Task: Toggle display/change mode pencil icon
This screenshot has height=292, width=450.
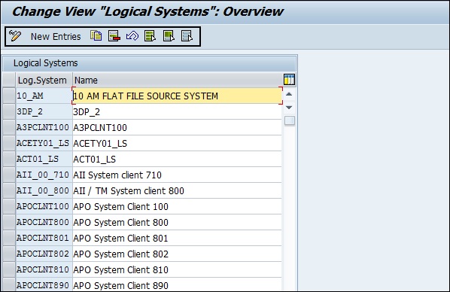Action: (x=15, y=36)
